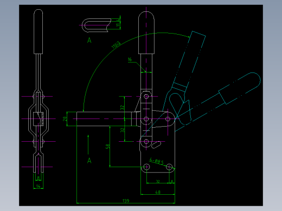282x211 pixels.
Task: Click the 139 overall length dimension text
Action: click(126, 201)
